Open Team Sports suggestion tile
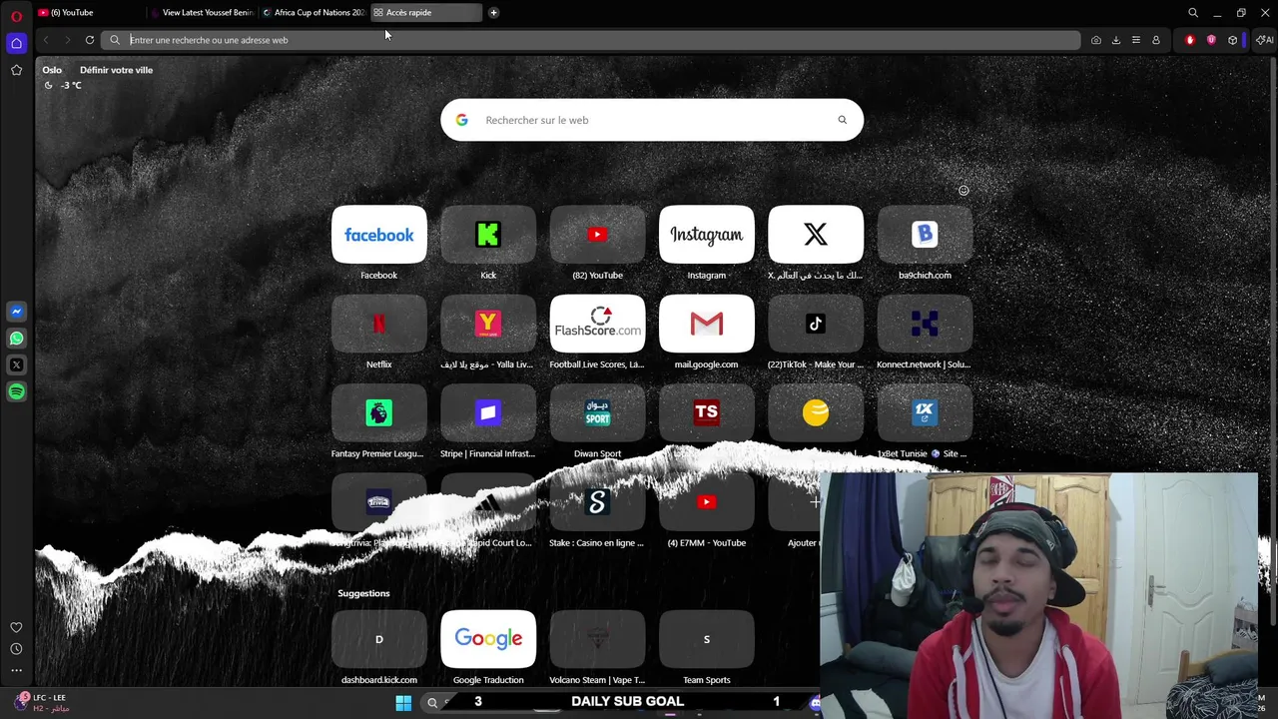Screen dimensions: 1278x719 (x=706, y=639)
